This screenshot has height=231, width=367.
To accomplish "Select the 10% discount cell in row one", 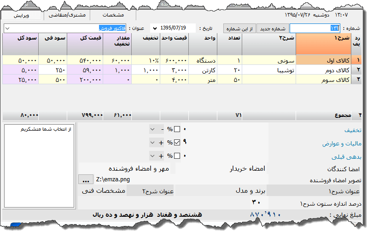I will click(x=146, y=60).
